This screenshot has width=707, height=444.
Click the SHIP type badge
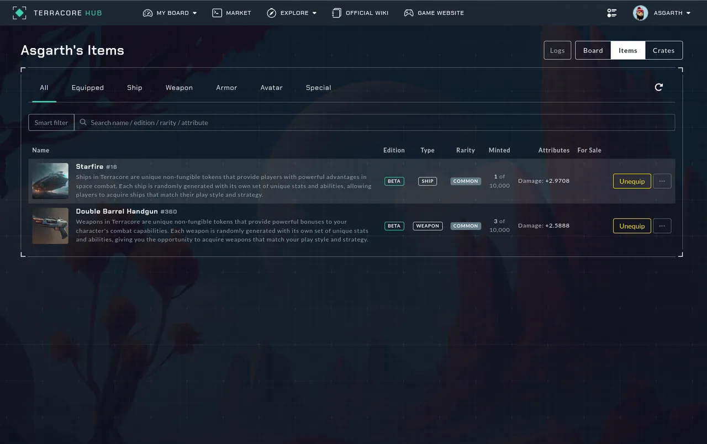428,181
